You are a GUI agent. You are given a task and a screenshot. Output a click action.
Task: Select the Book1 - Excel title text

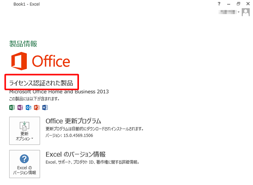coord(26,4)
